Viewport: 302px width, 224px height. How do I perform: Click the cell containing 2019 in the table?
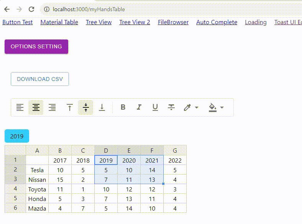coord(106,160)
